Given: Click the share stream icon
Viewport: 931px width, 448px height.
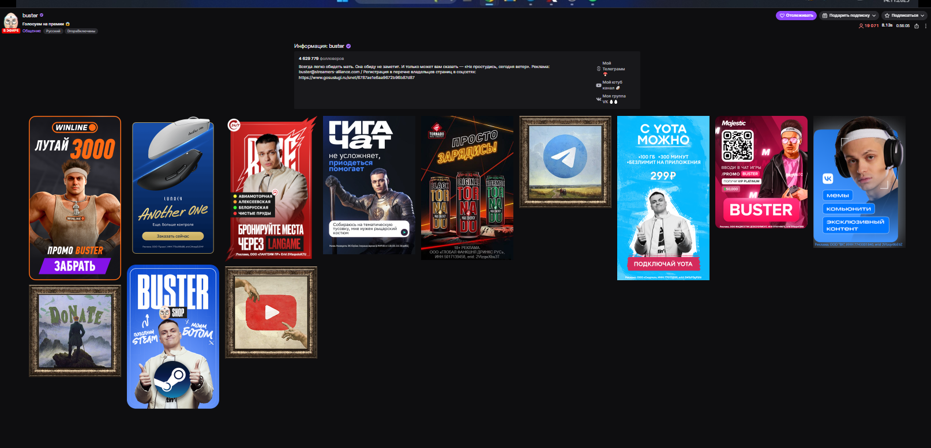Looking at the screenshot, I should (x=916, y=26).
